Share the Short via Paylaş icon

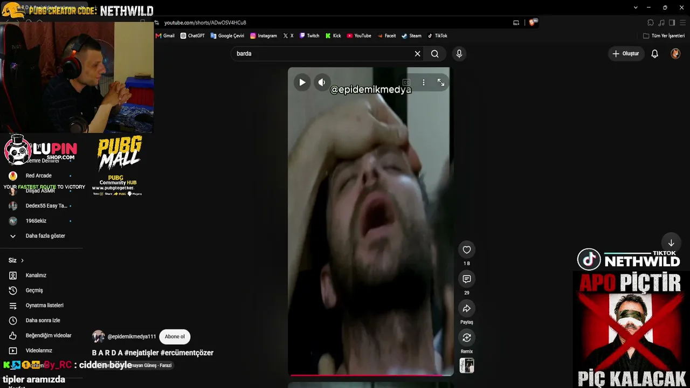click(467, 308)
